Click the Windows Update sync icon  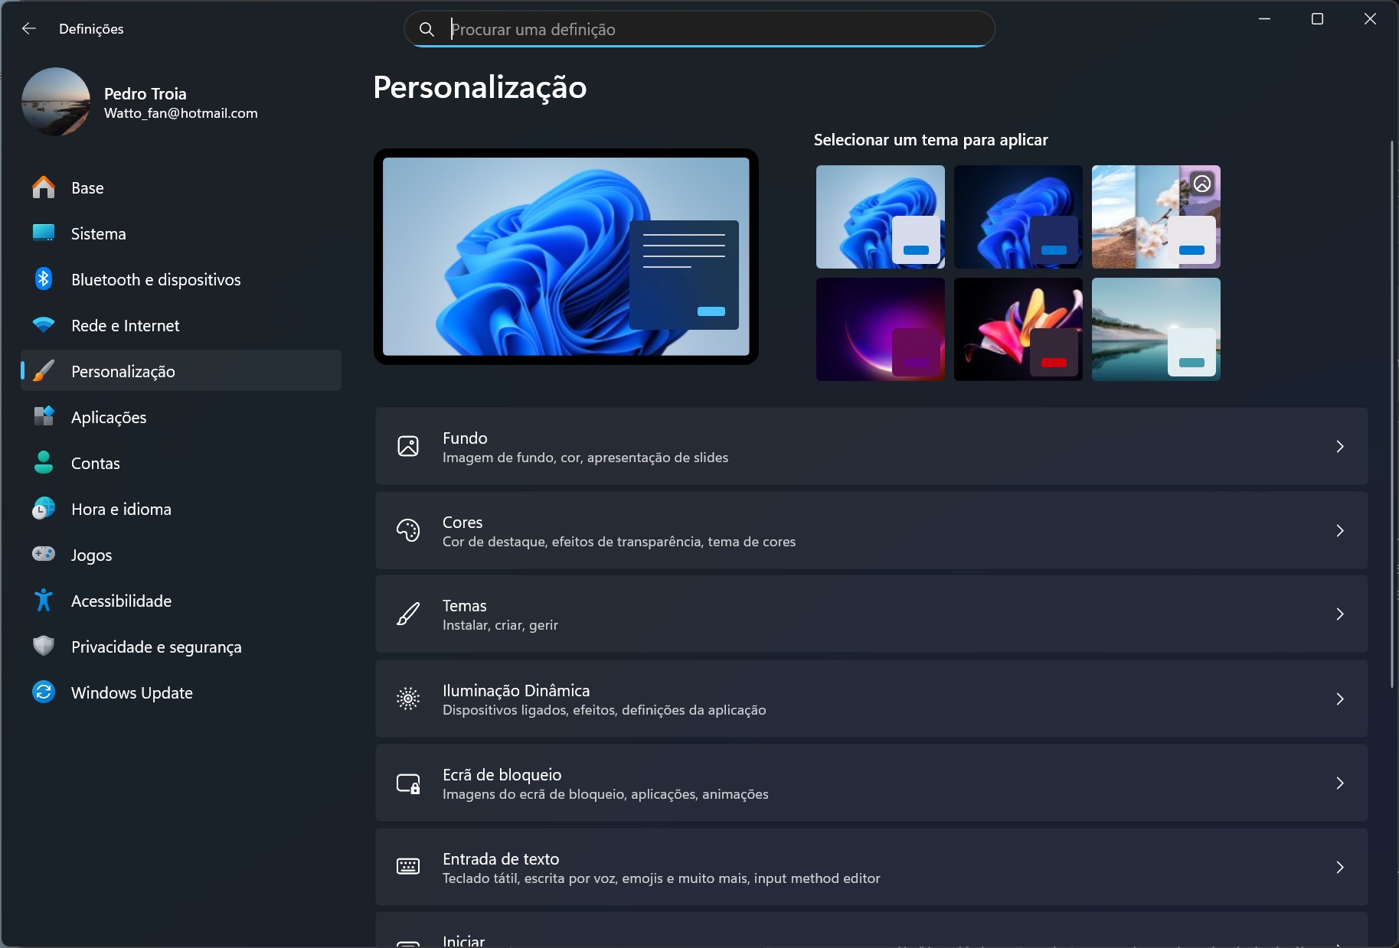click(x=44, y=692)
